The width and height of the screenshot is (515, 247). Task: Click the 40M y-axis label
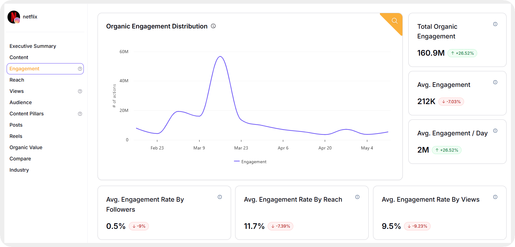tap(124, 81)
